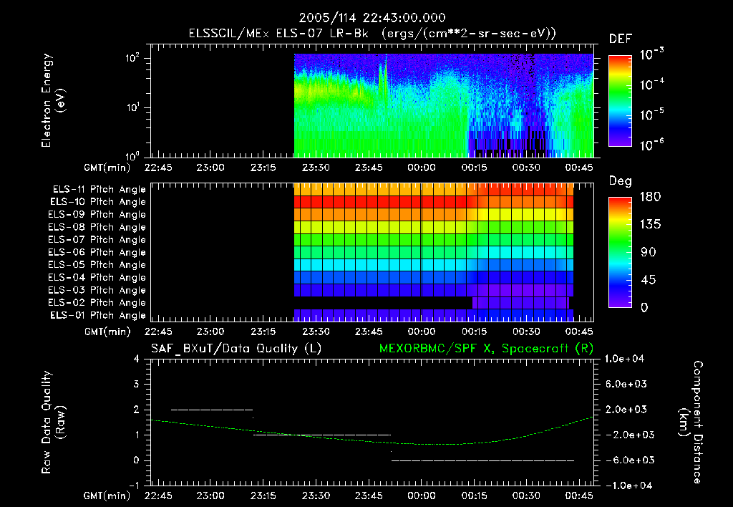Screen dimensions: 733x507
Task: Click the DEF colorbar label
Action: (x=621, y=39)
